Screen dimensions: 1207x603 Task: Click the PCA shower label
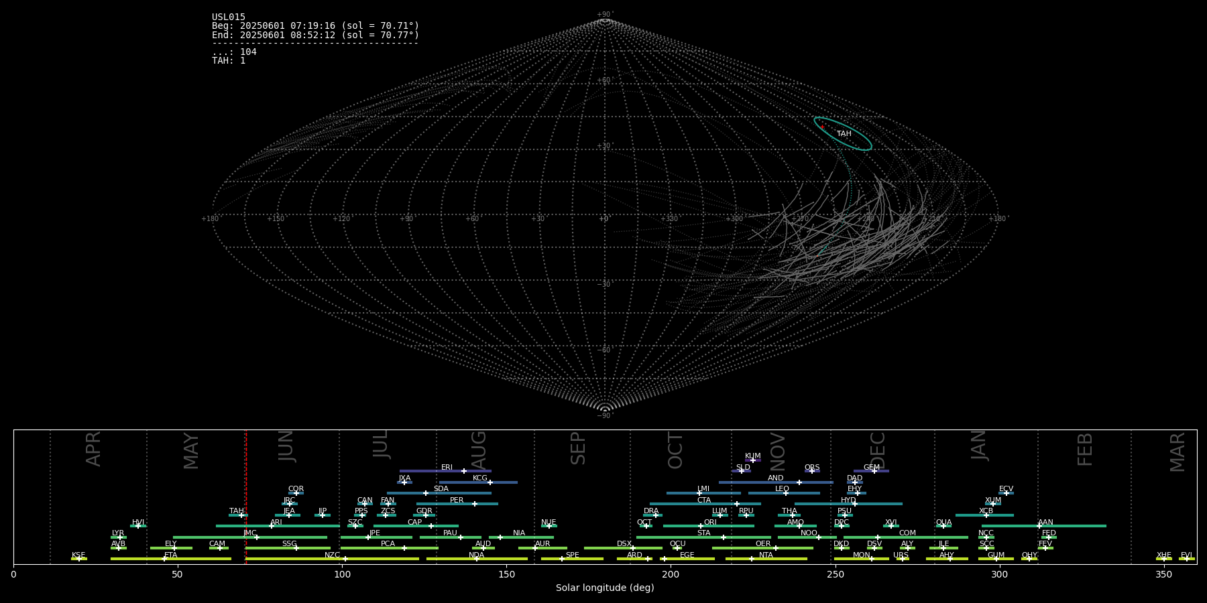click(388, 544)
